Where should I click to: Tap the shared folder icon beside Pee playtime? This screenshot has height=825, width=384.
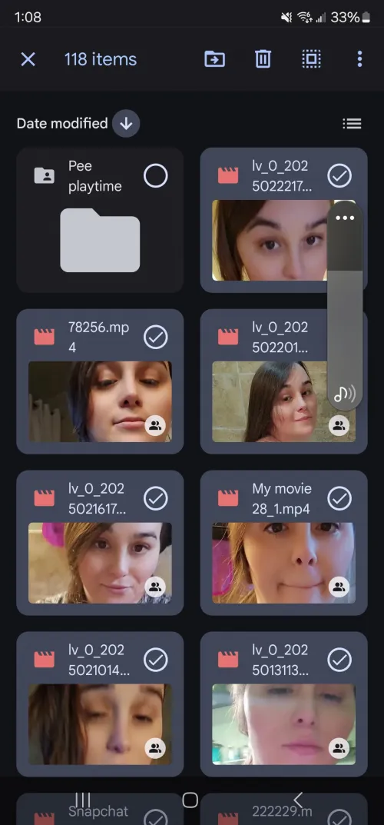pos(44,175)
